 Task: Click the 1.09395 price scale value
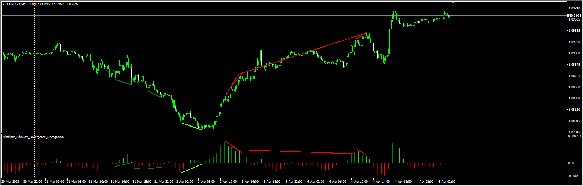click(574, 31)
